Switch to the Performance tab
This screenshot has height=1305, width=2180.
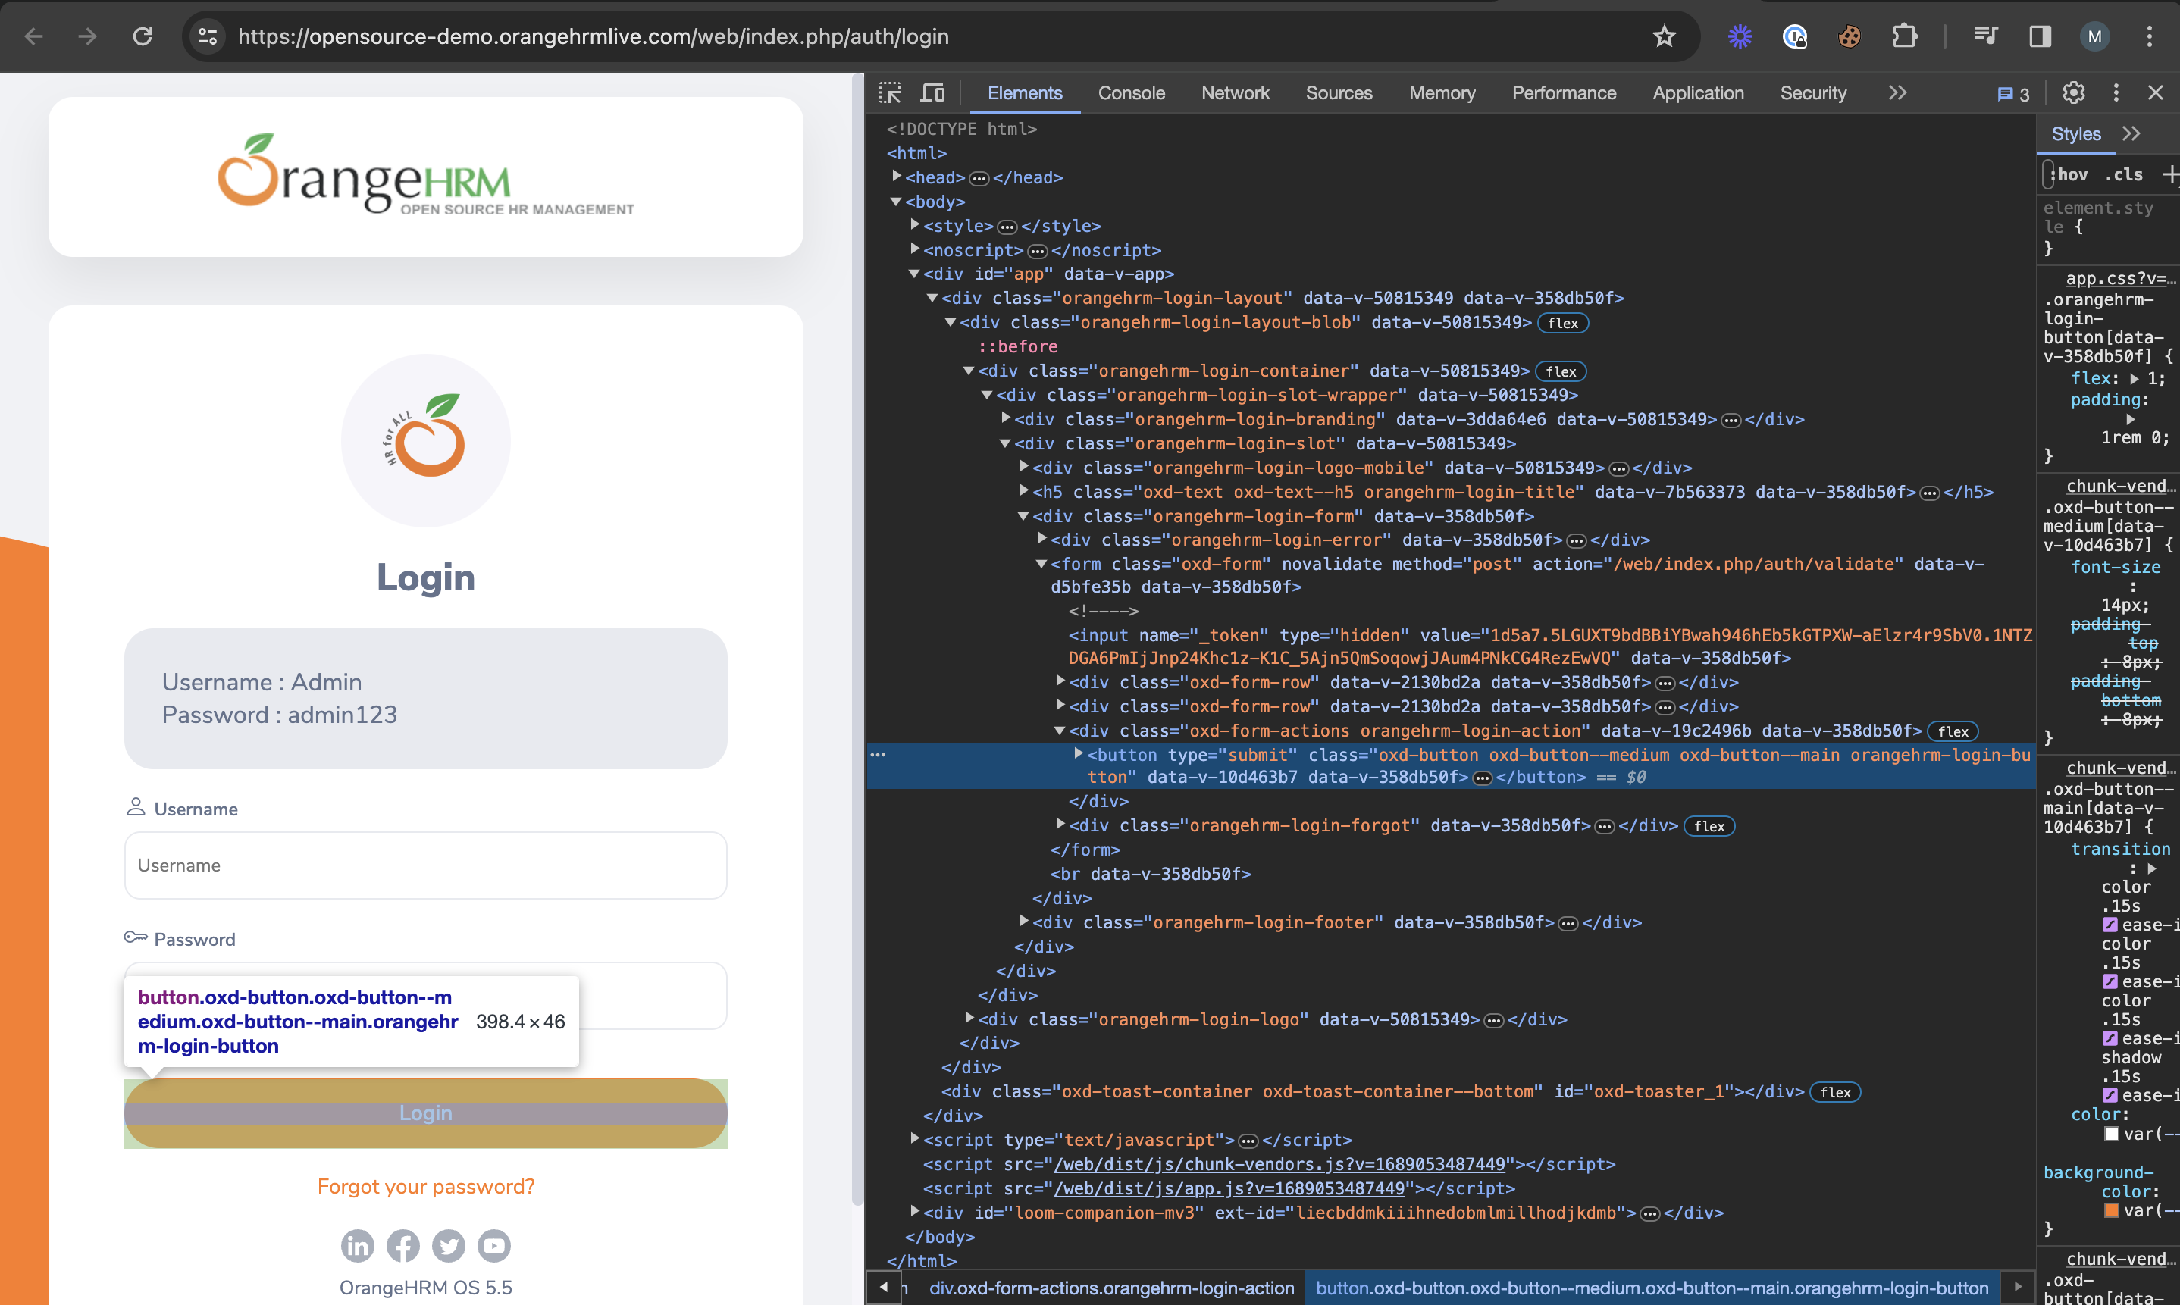1564,92
